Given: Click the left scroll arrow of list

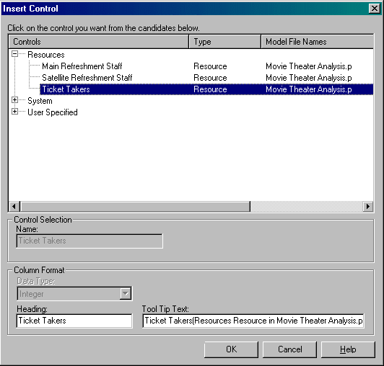Looking at the screenshot, I should point(14,207).
